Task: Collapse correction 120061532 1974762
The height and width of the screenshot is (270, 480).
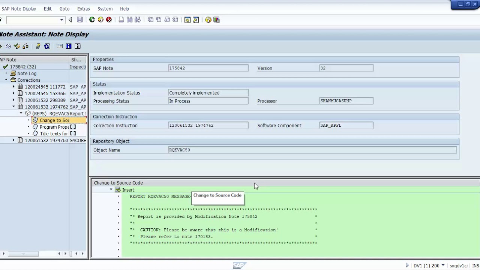Action: tap(13, 107)
